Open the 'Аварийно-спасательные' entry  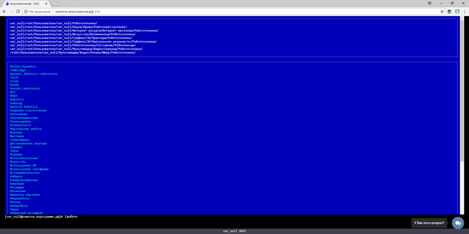point(28,110)
